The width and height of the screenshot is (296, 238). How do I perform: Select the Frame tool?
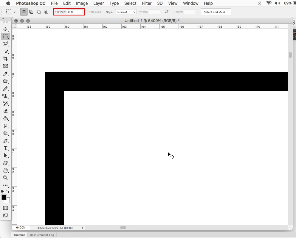coord(5,66)
